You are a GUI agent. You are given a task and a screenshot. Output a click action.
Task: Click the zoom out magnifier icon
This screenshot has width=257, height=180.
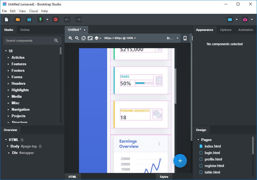tap(77, 38)
